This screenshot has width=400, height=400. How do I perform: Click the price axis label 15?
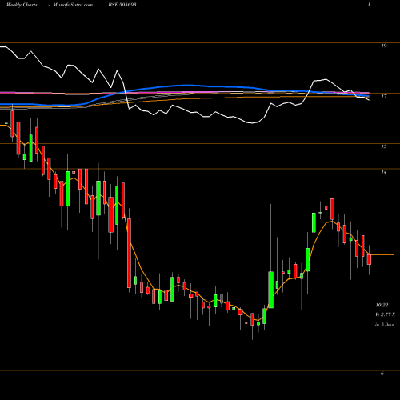click(383, 146)
